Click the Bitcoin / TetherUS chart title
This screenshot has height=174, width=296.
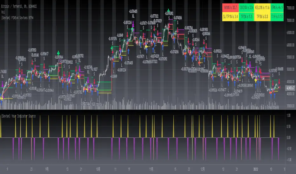pos(19,6)
